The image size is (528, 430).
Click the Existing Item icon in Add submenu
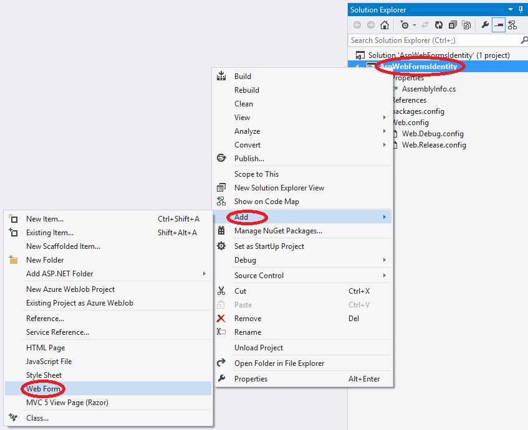[13, 232]
